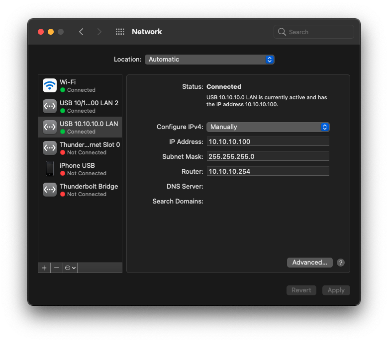Viewport: 388px width, 342px height.
Task: Click in the Search field
Action: [314, 32]
